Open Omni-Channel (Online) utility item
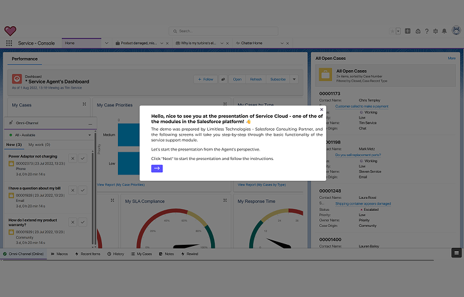 [x=24, y=254]
